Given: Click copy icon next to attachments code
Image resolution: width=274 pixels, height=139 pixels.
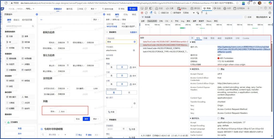Looking at the screenshot, I should tap(134, 50).
